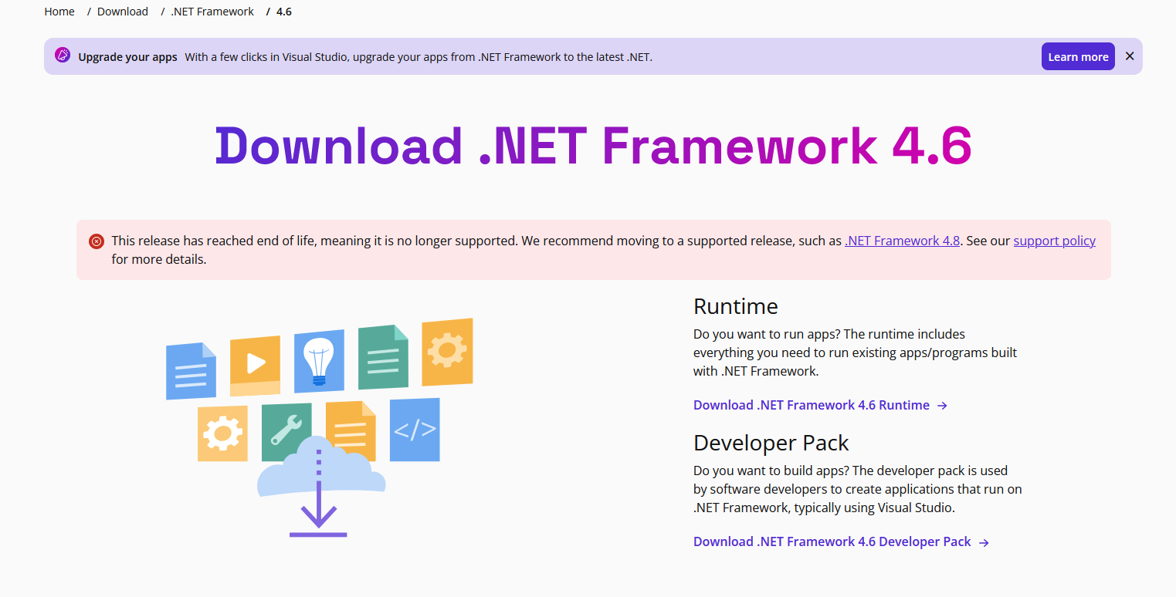Open the Download breadcrumb
The image size is (1176, 597).
pos(122,11)
